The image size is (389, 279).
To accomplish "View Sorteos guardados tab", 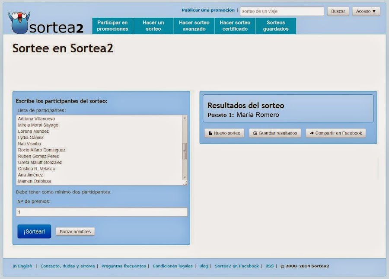I will point(276,26).
